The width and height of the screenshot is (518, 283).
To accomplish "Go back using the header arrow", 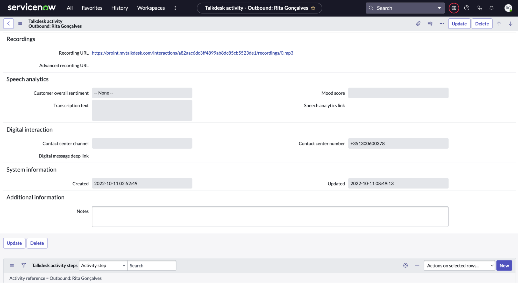I will click(x=9, y=24).
